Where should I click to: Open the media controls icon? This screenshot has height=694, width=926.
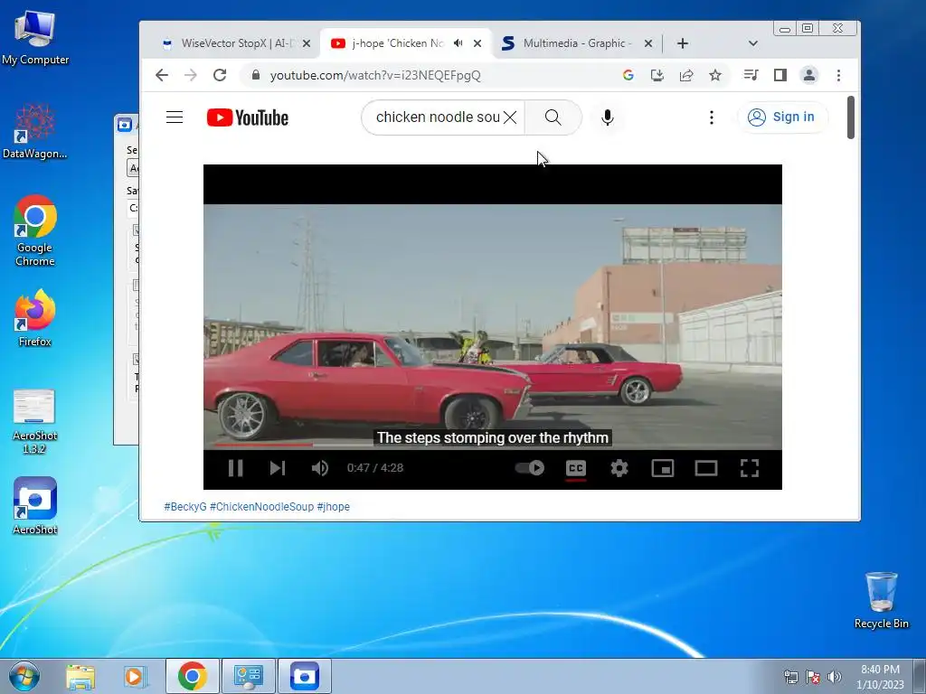[x=751, y=75]
